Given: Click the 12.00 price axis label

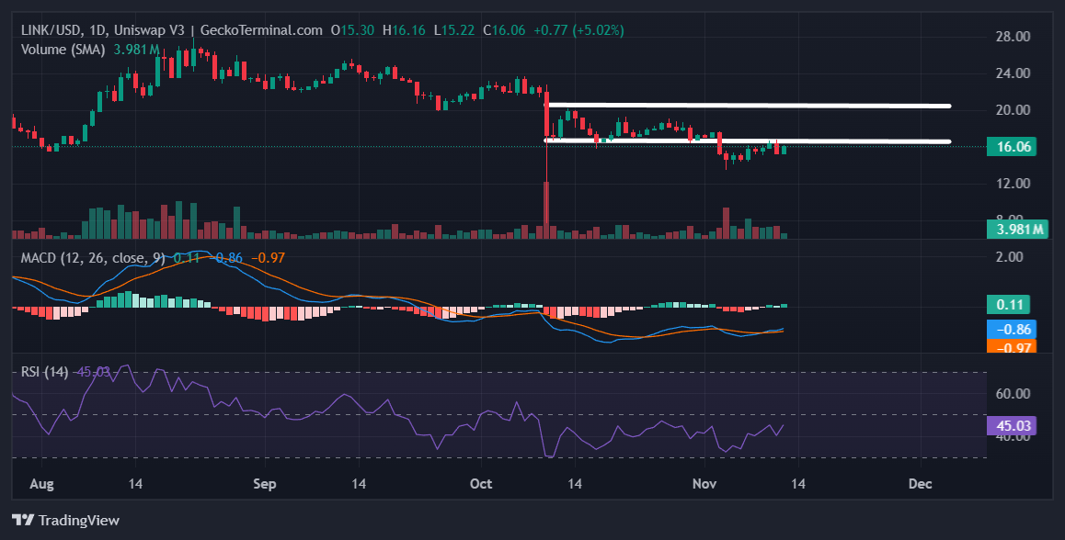Looking at the screenshot, I should (x=1013, y=184).
